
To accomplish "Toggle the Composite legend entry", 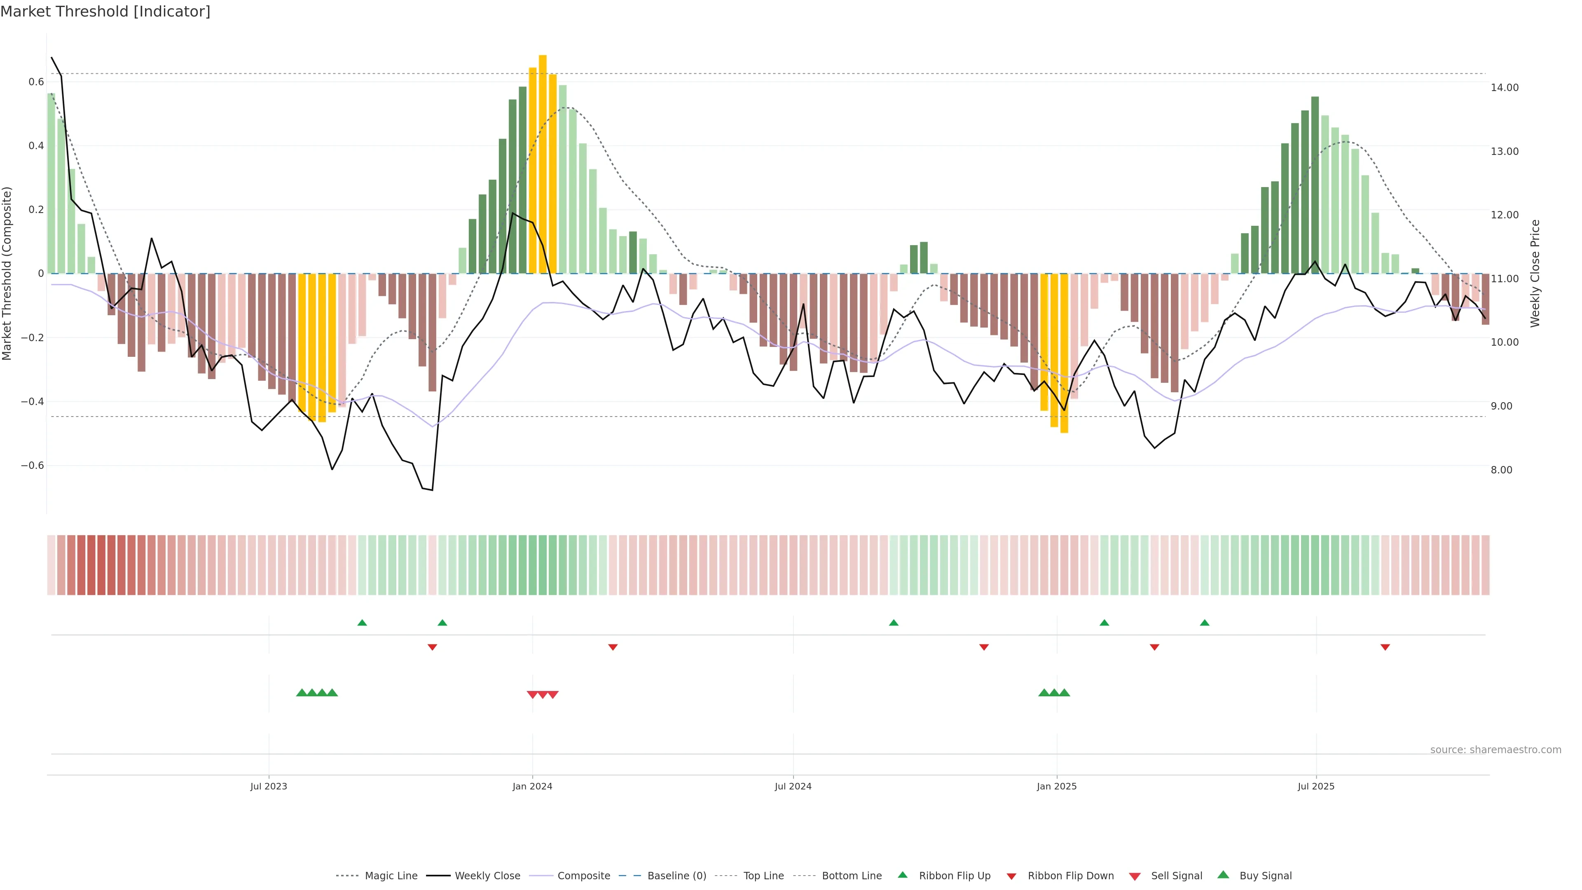I will [x=583, y=876].
